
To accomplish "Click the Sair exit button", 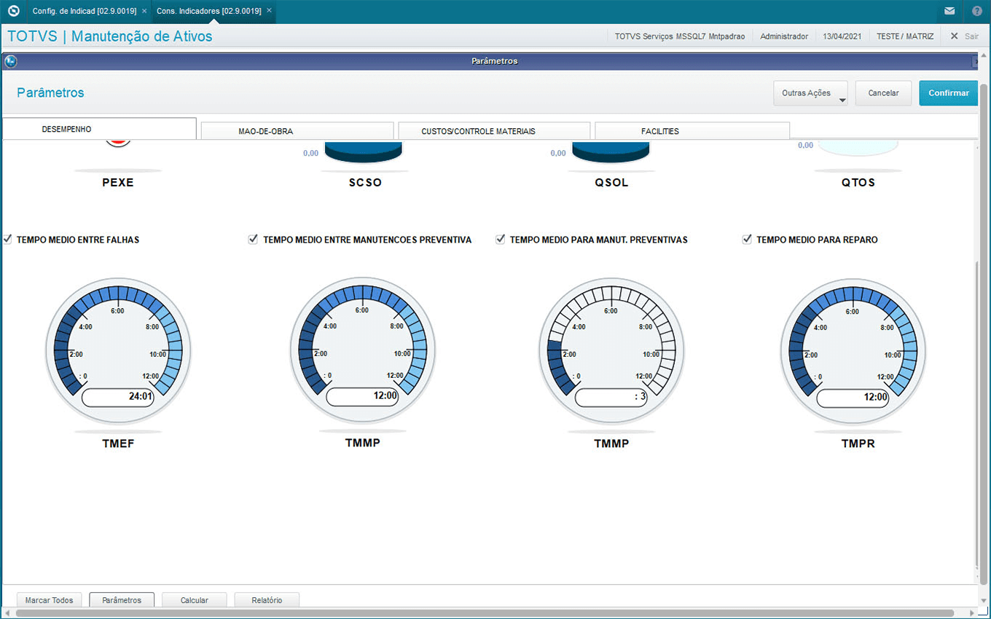I will (x=964, y=36).
